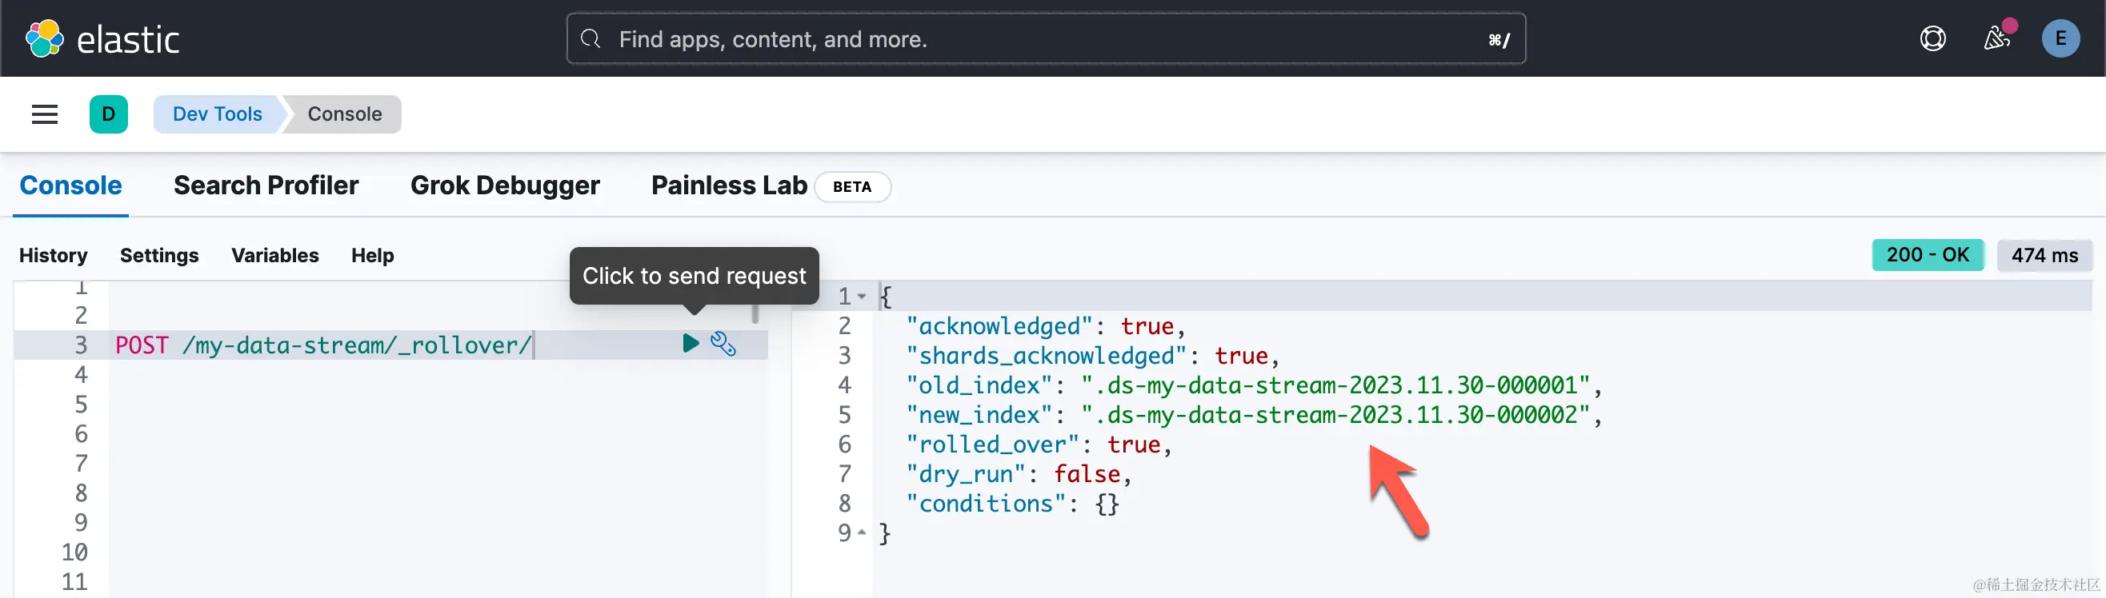Switch to the Search Profiler tab
The image size is (2106, 598).
[x=266, y=185]
